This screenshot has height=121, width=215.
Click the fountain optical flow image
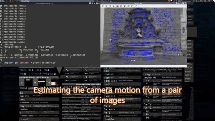[143, 36]
